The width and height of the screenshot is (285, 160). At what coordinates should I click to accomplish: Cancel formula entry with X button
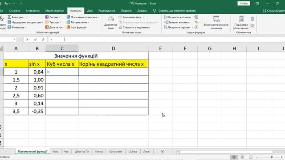tap(27, 40)
